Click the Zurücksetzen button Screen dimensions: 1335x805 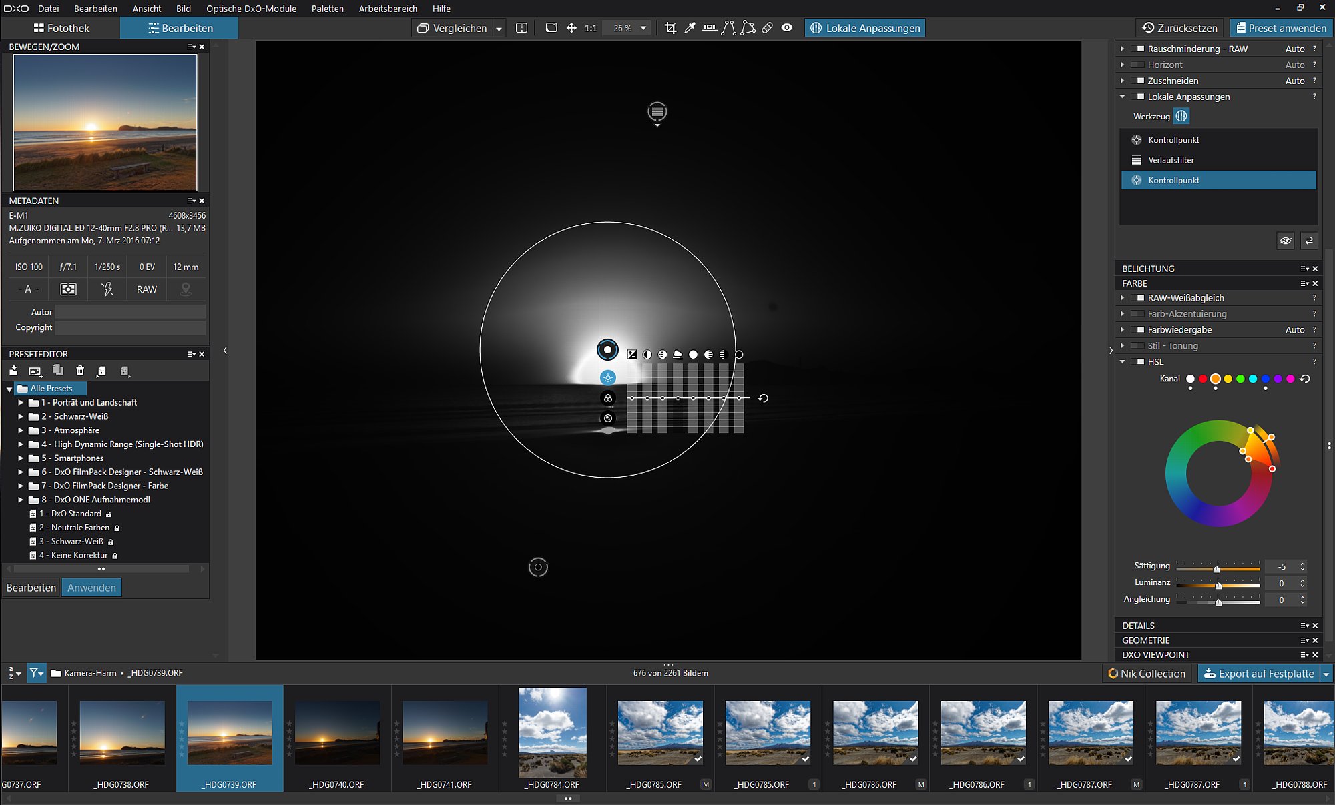coord(1180,28)
